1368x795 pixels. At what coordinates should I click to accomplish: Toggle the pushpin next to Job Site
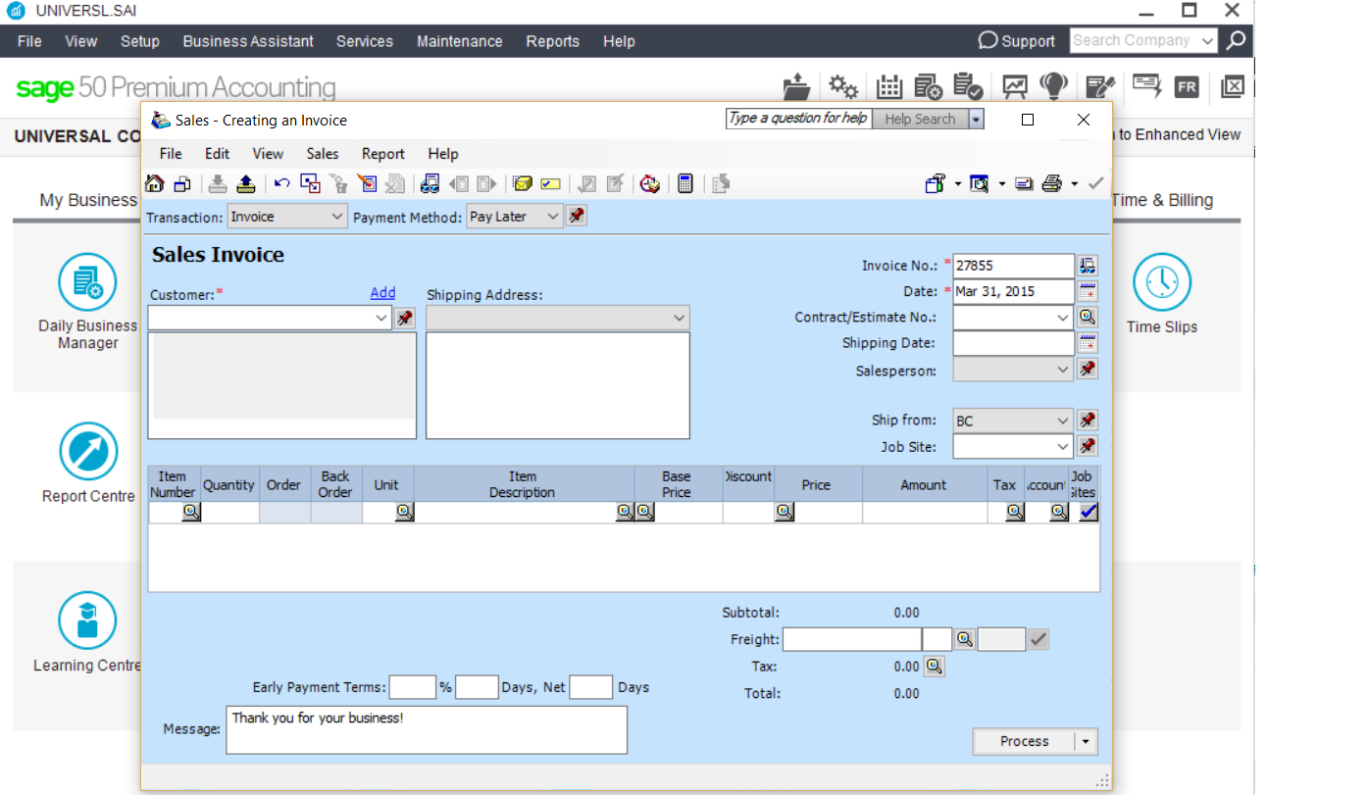click(1088, 446)
